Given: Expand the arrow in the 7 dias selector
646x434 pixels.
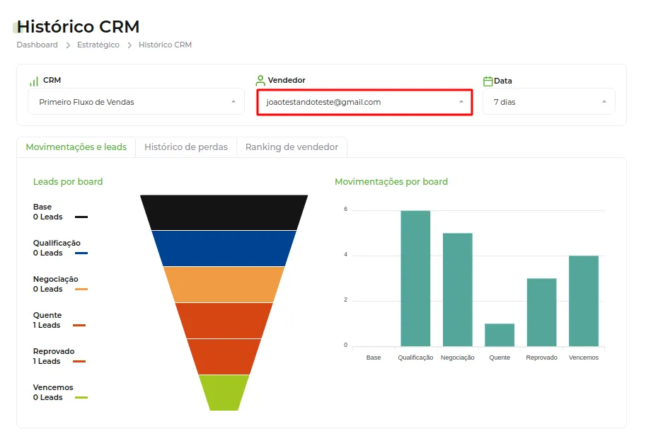Looking at the screenshot, I should click(604, 102).
